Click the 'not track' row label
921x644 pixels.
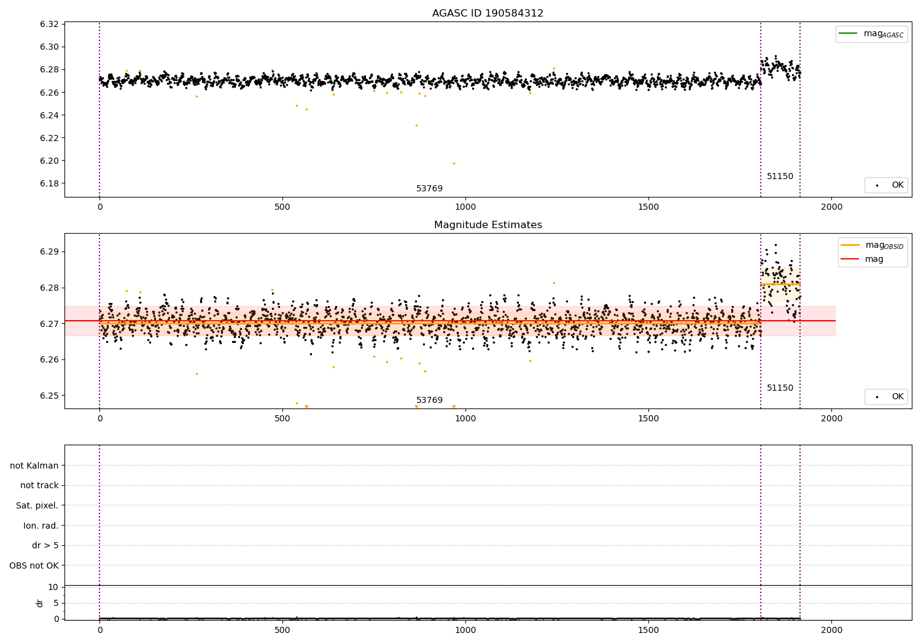[x=39, y=486]
